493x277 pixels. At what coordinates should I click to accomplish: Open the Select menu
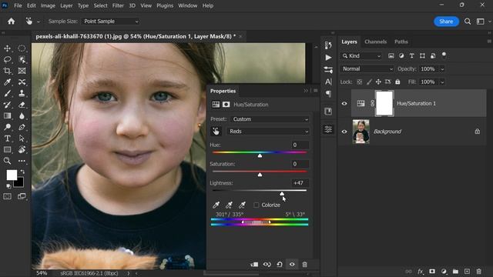pos(100,5)
